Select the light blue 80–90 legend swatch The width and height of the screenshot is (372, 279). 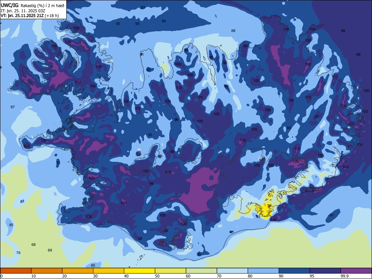(263, 271)
